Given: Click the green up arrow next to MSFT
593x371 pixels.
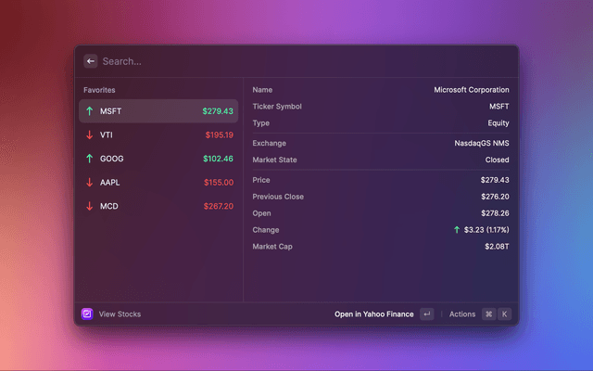Looking at the screenshot, I should pos(90,111).
